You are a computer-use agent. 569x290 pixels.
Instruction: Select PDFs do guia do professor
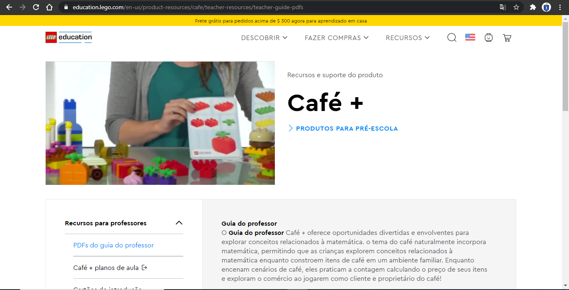(x=113, y=245)
